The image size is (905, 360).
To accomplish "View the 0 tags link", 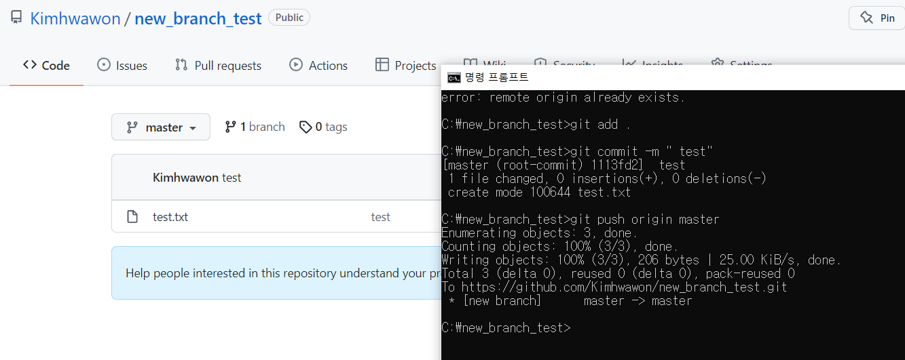I will (x=323, y=127).
